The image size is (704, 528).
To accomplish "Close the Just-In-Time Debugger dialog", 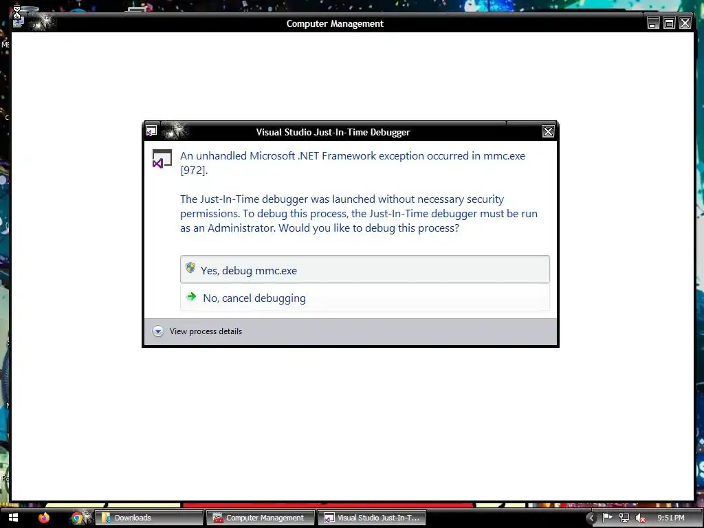I will 548,131.
